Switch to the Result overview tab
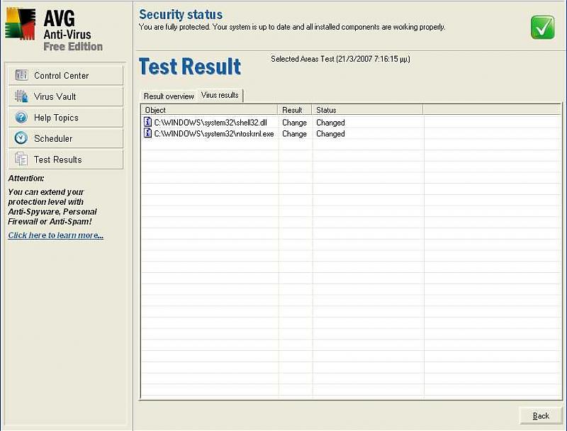This screenshot has height=431, width=567. (169, 96)
